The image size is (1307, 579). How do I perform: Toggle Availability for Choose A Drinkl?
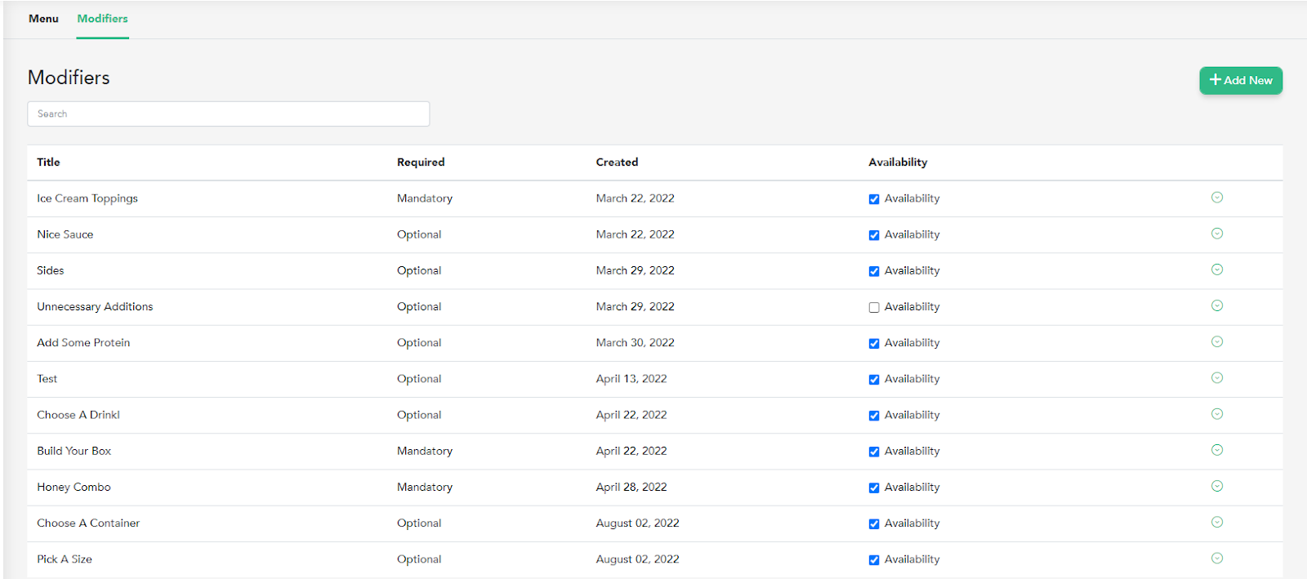tap(874, 416)
